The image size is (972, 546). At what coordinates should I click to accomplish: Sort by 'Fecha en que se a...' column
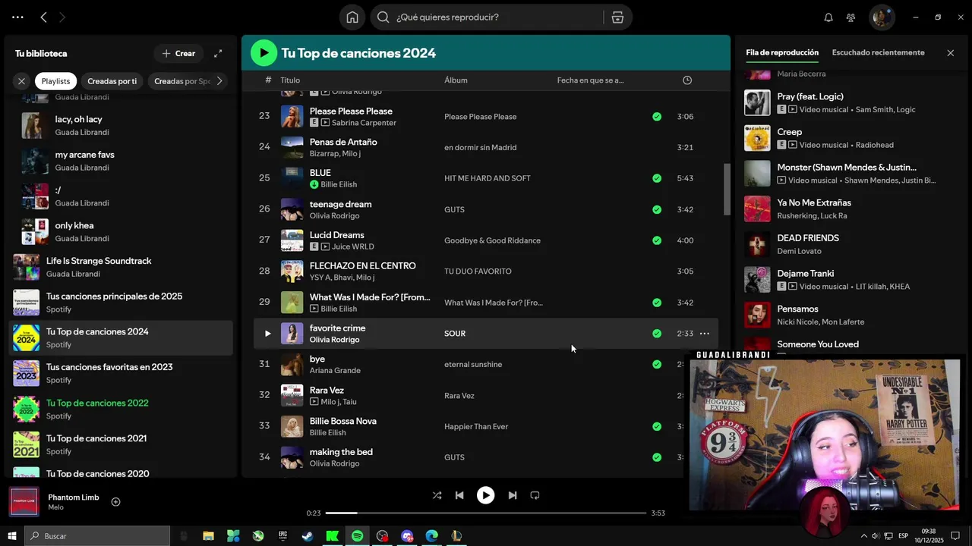pyautogui.click(x=590, y=80)
